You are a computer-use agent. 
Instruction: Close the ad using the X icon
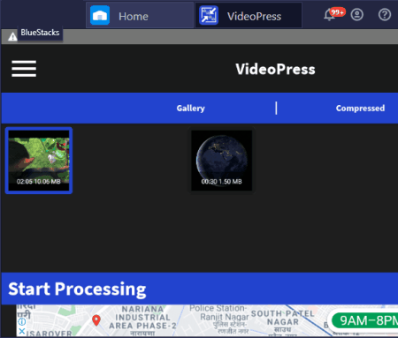21,331
